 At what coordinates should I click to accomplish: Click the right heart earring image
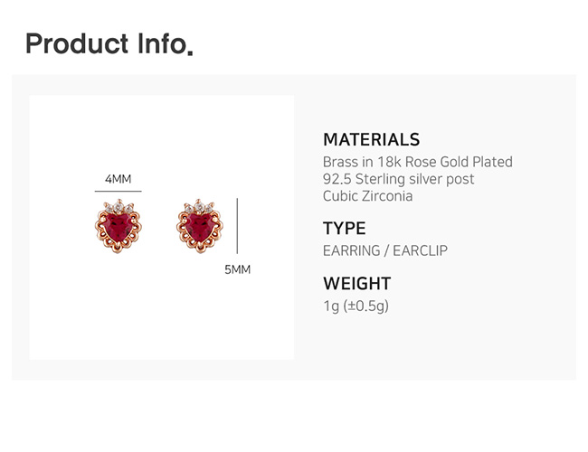[x=199, y=226]
